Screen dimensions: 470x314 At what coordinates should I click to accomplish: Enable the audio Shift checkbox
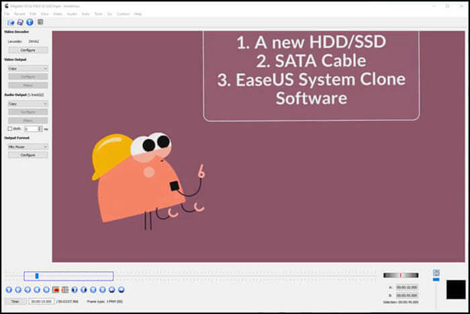coord(10,129)
